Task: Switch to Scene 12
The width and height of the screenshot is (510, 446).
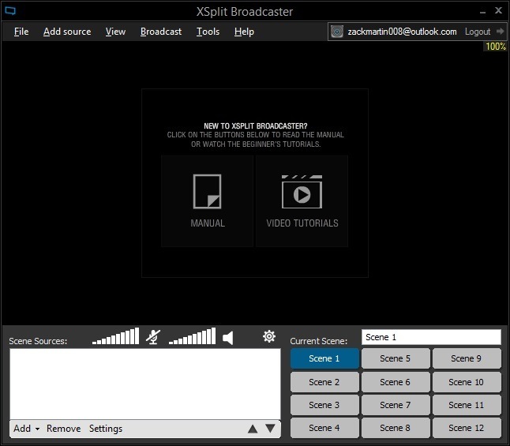Action: click(x=467, y=428)
